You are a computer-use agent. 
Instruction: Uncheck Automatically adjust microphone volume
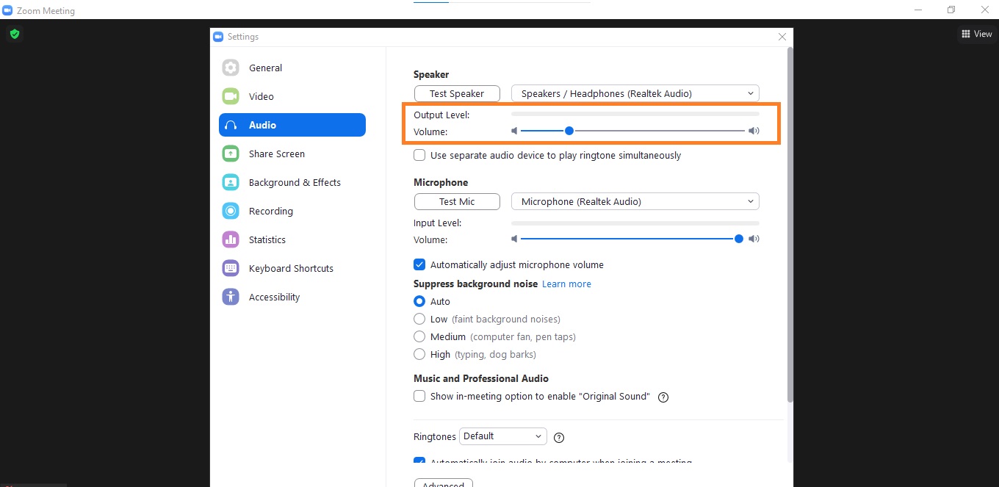[419, 264]
